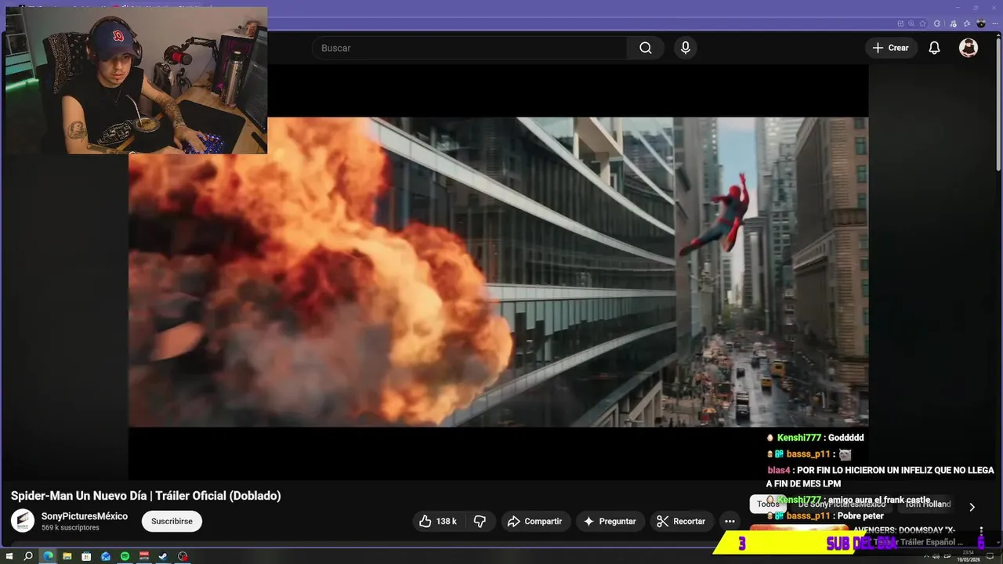The width and height of the screenshot is (1003, 564).
Task: Open the OBS icon in the taskbar
Action: [x=183, y=556]
